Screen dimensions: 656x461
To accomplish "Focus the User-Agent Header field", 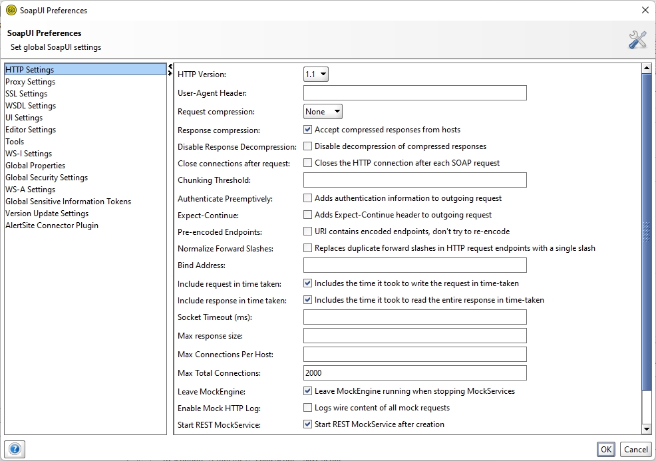I will [415, 93].
